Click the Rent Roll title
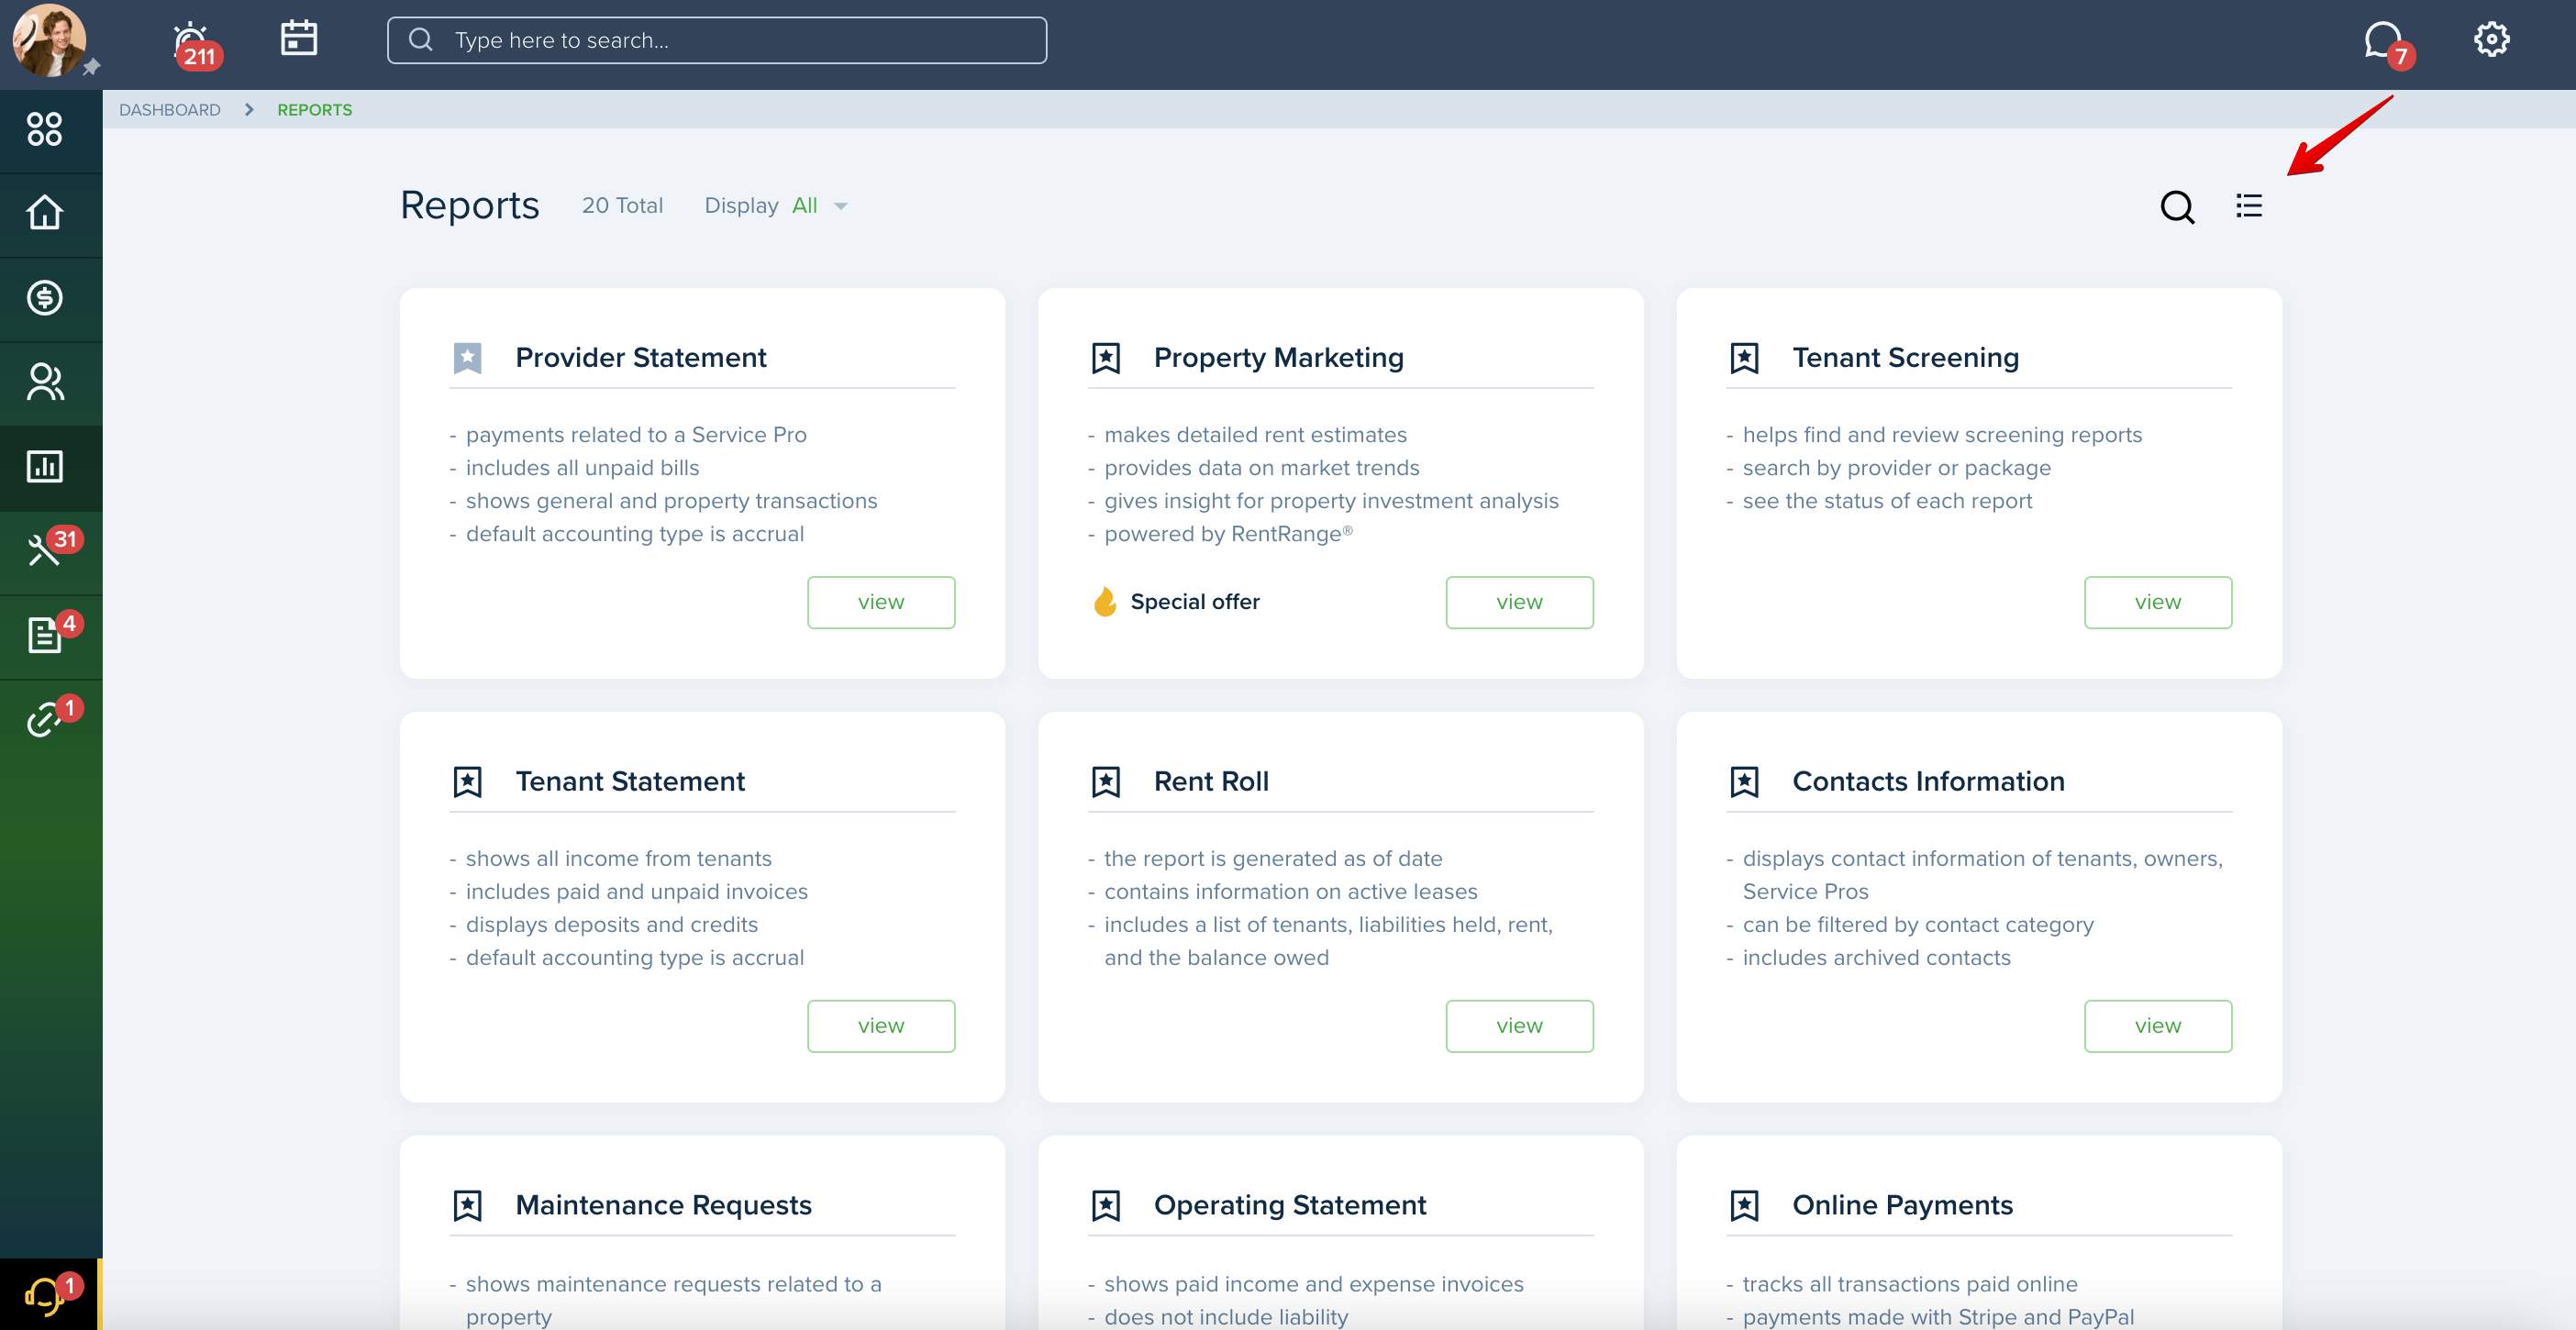Viewport: 2576px width, 1330px height. tap(1211, 782)
